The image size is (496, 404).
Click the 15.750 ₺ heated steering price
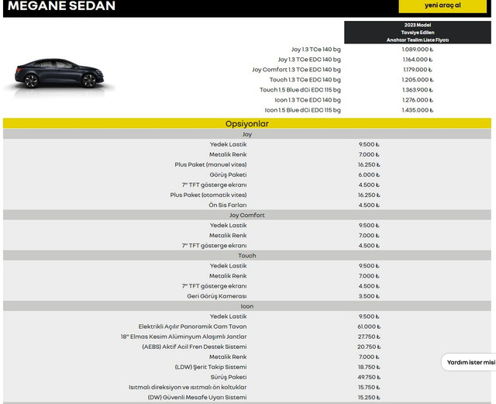coord(369,387)
